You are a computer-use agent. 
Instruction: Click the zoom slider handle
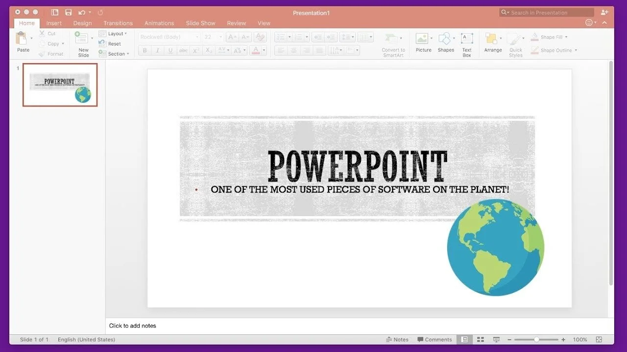tap(537, 339)
